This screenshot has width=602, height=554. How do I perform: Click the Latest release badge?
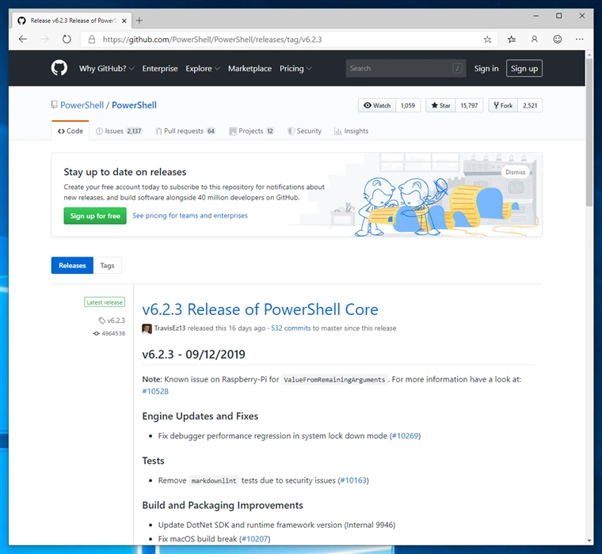click(x=105, y=302)
